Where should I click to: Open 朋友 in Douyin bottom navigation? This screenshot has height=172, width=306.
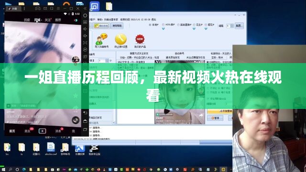pyautogui.click(x=28, y=131)
